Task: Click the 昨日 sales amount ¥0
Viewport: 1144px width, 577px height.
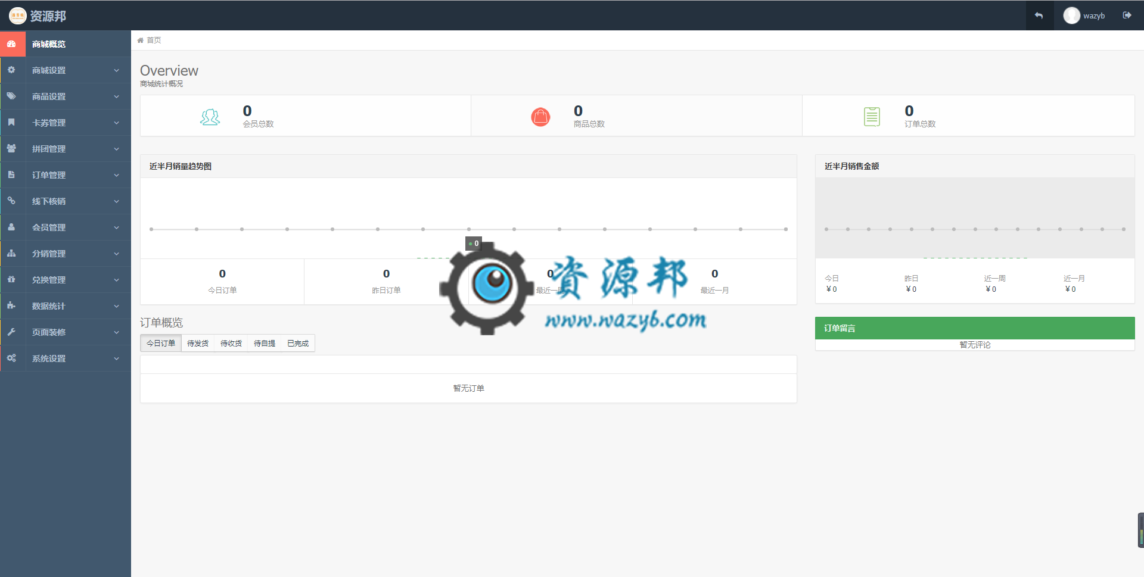Action: tap(911, 289)
